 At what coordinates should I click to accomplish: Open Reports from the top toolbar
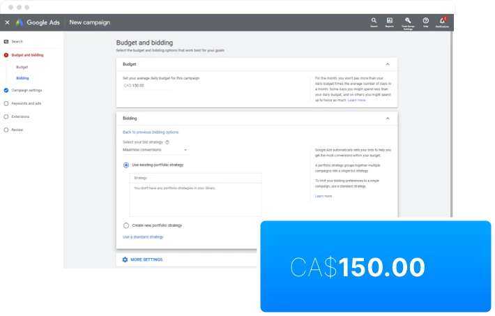390,21
